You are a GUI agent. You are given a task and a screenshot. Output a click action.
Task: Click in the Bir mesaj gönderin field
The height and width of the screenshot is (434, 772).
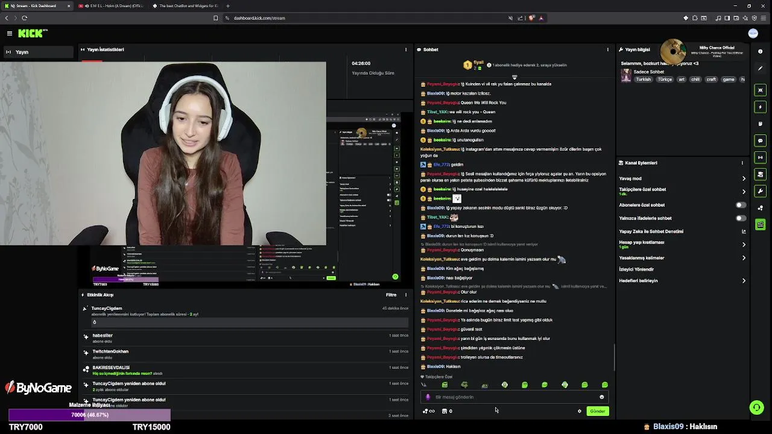click(514, 397)
